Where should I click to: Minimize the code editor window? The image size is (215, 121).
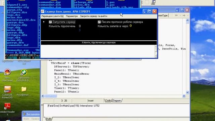click(x=177, y=10)
